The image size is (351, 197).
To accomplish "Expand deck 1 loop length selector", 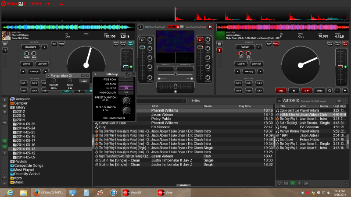I will (34, 72).
